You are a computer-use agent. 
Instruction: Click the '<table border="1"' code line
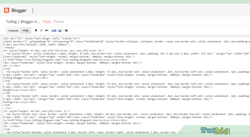(127, 42)
